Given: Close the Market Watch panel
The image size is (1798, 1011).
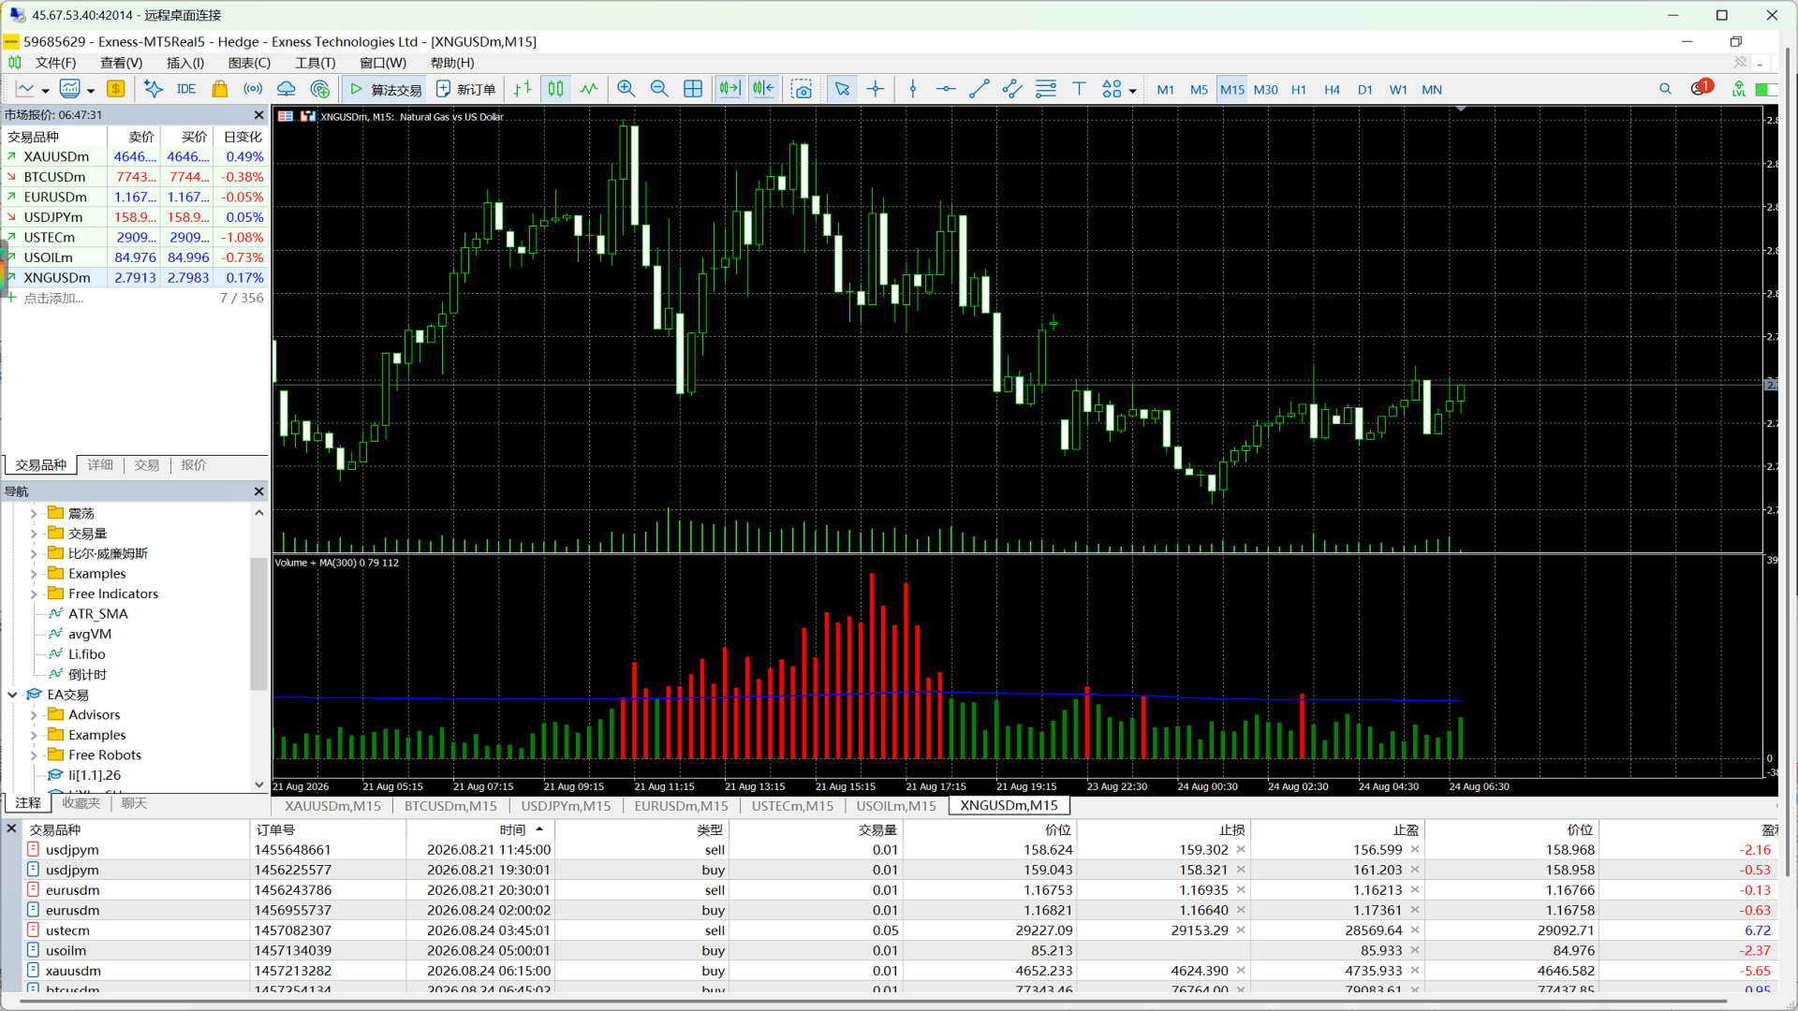Looking at the screenshot, I should 258,115.
